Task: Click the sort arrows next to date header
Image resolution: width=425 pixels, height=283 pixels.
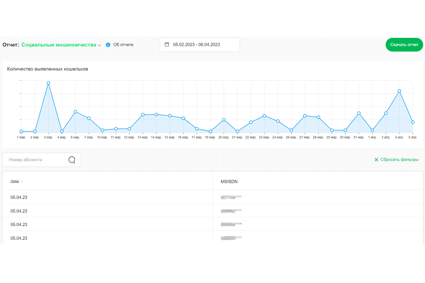Action: pyautogui.click(x=22, y=182)
